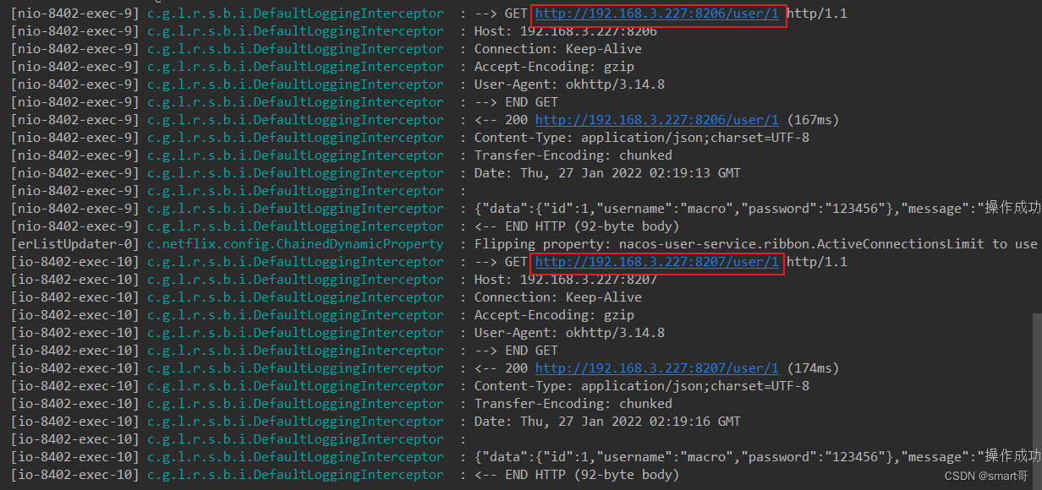Viewport: 1042px width, 490px height.
Task: Click '<-- END HTTP (92-byte body)' in exec-9
Action: coord(577,226)
